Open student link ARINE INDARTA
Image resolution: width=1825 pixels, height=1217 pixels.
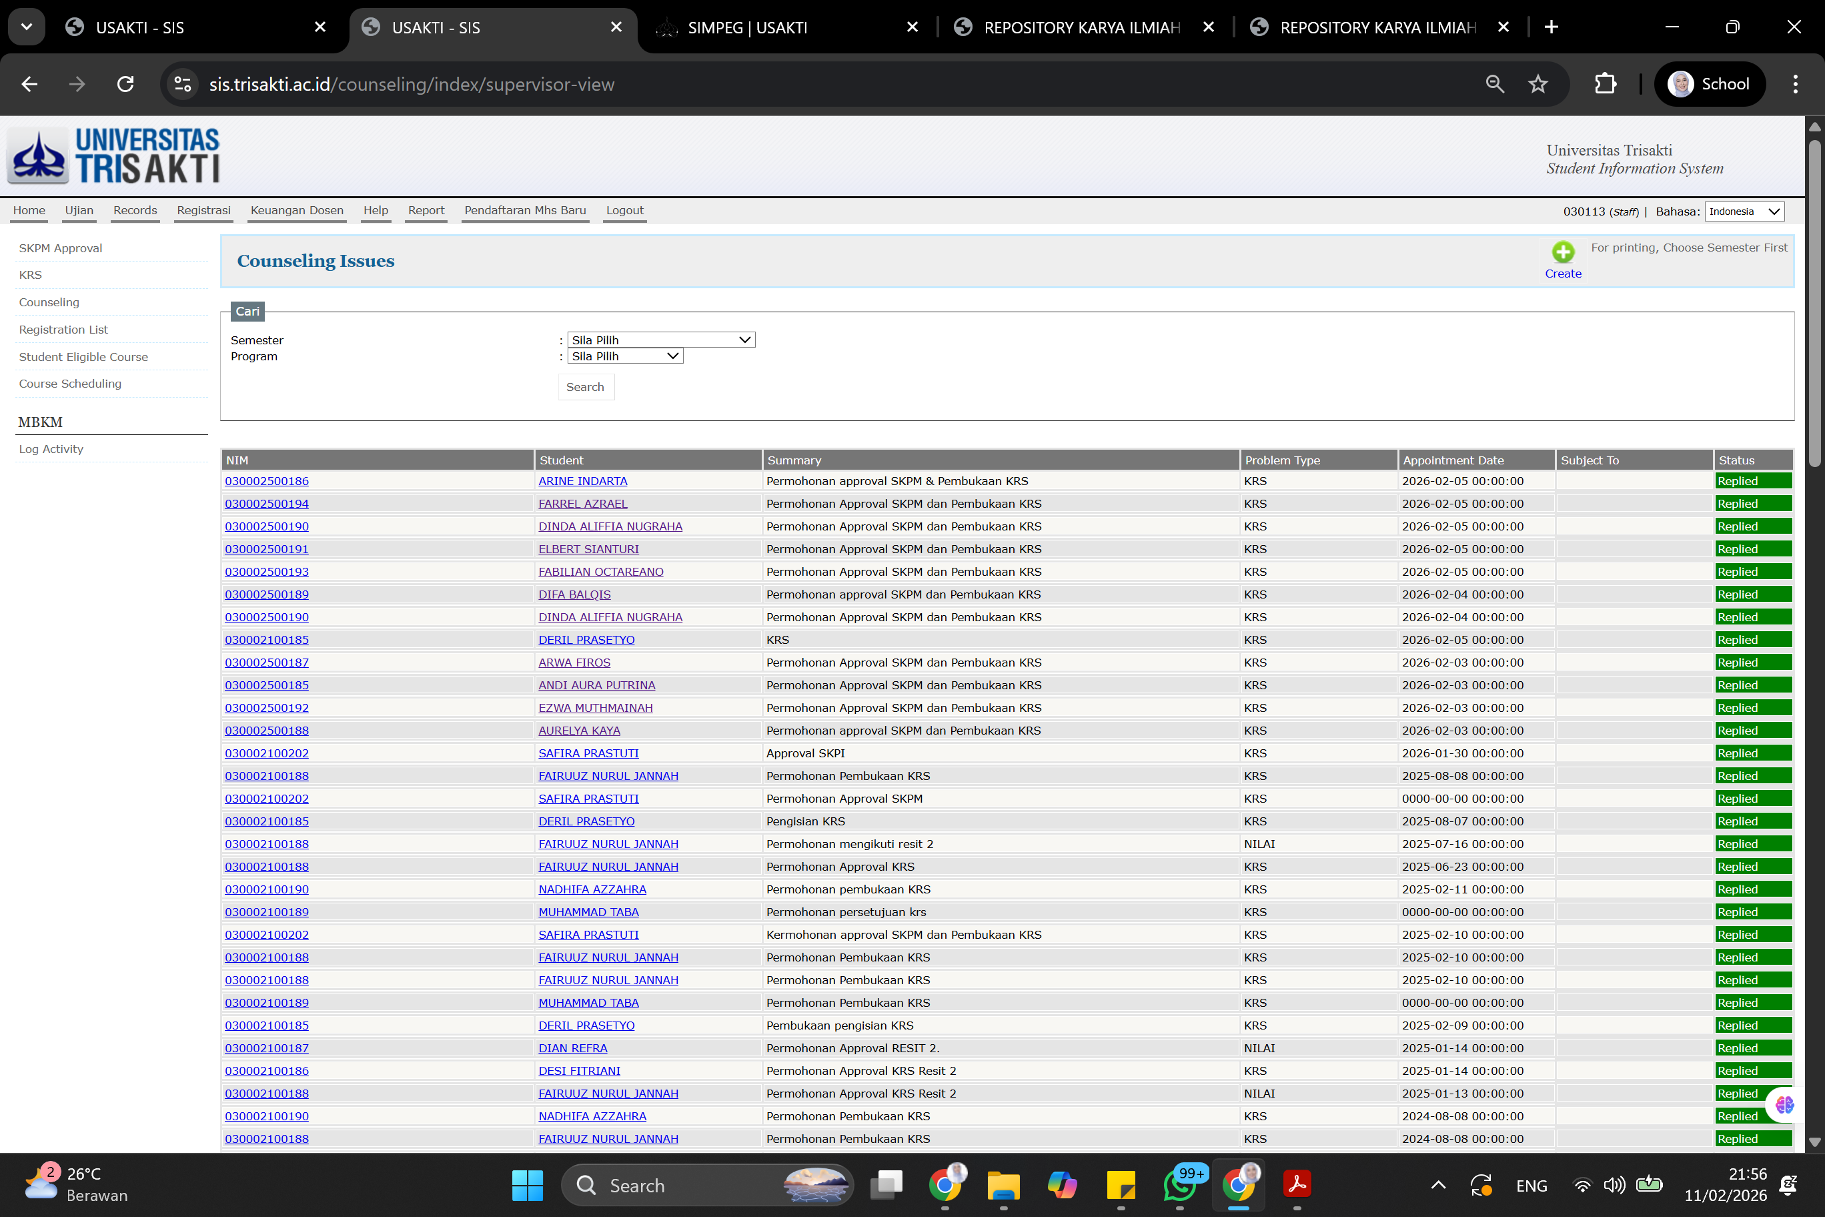583,481
